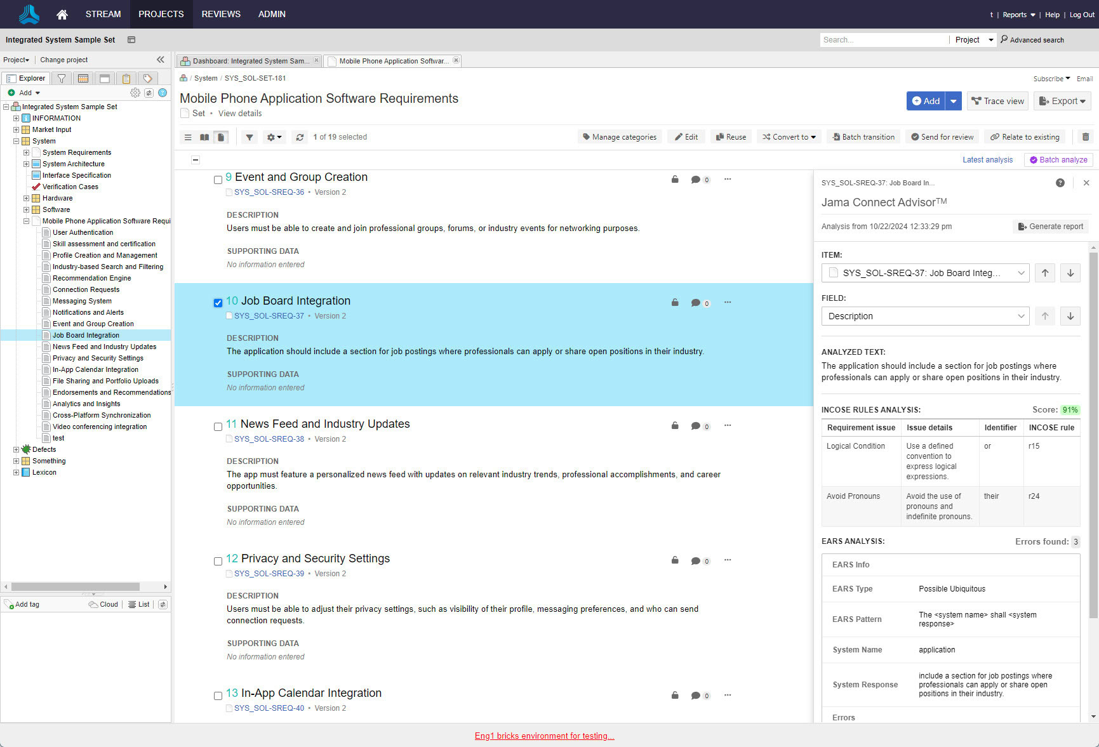Open comments on News Feed and Industry Updates
1099x747 pixels.
696,426
